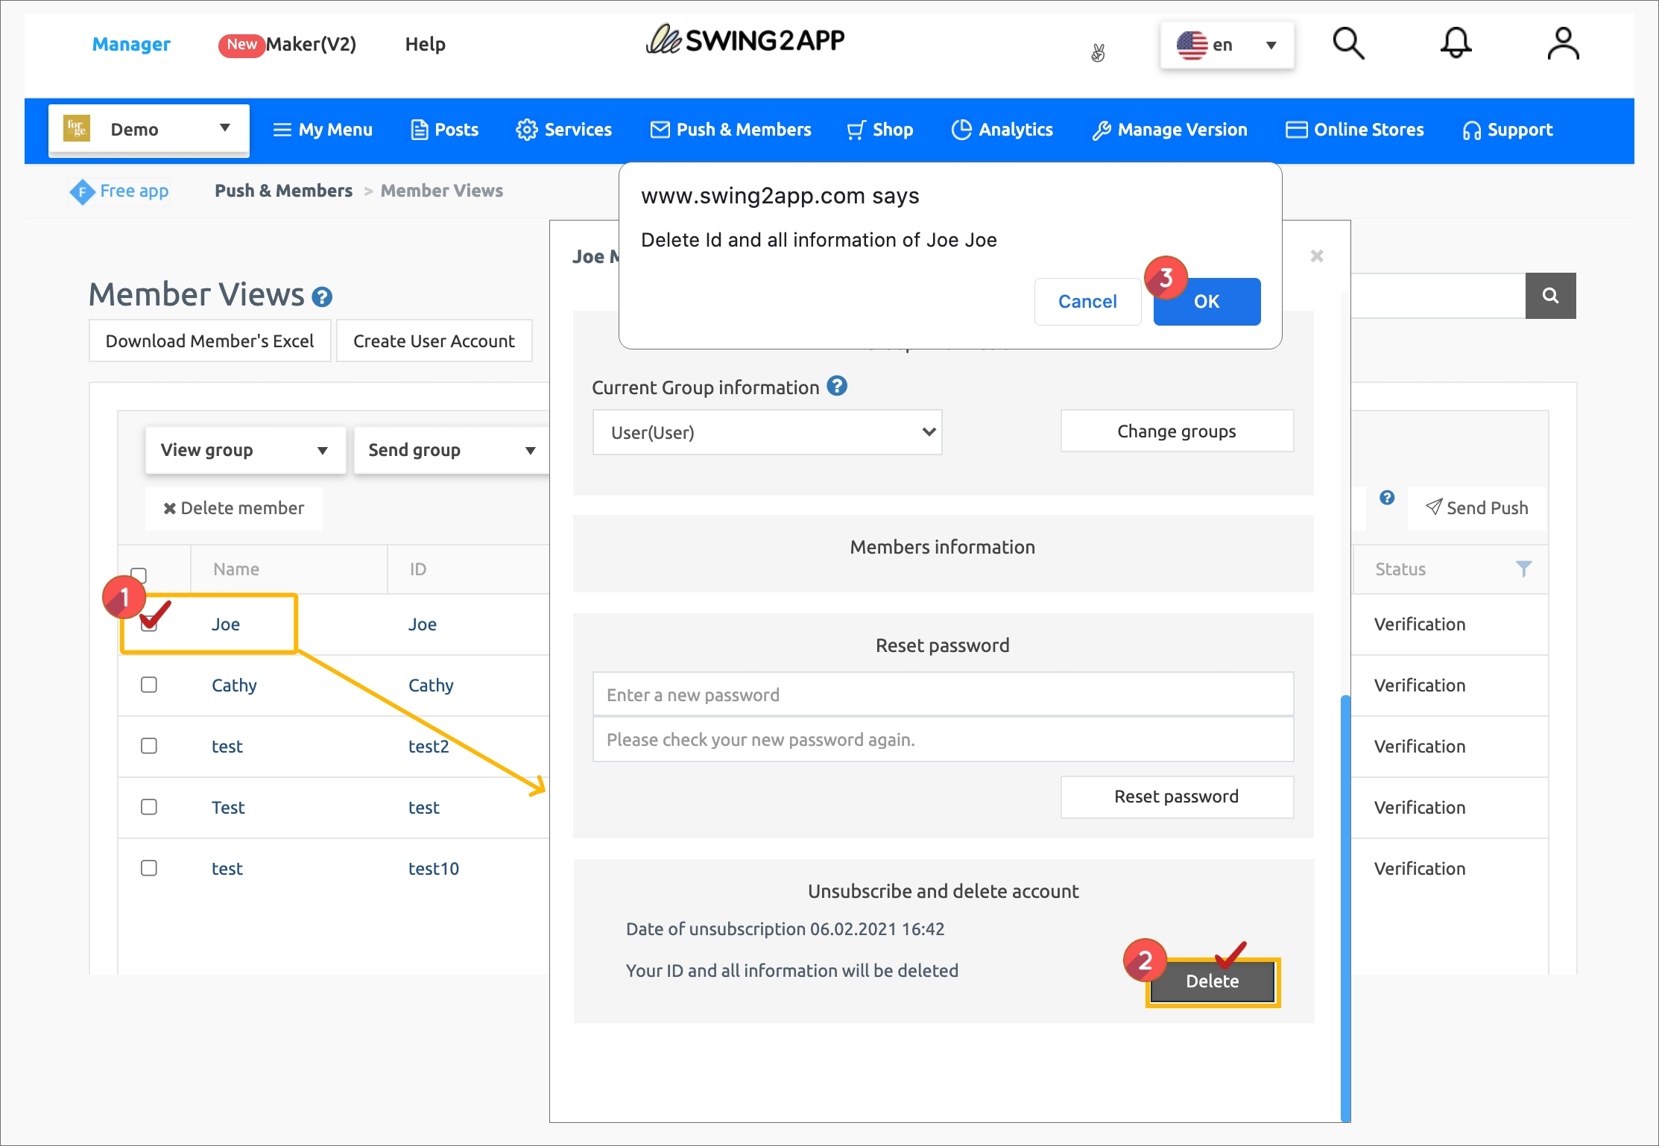This screenshot has height=1146, width=1659.
Task: Click help icon beside Member Views title
Action: coord(322,297)
